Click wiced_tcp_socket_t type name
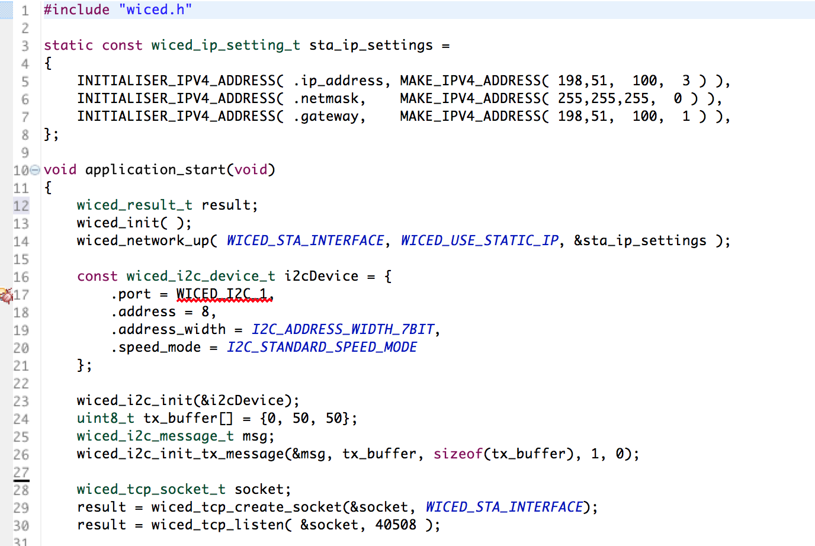The width and height of the screenshot is (815, 546). coord(151,489)
